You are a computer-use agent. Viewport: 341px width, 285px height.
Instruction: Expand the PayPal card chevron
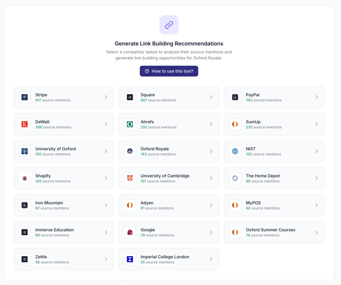coord(316,97)
